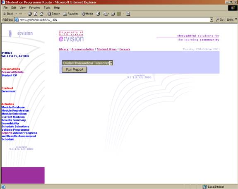Open the Student Union link
Screen dimensions: 238x189
(x=107, y=49)
